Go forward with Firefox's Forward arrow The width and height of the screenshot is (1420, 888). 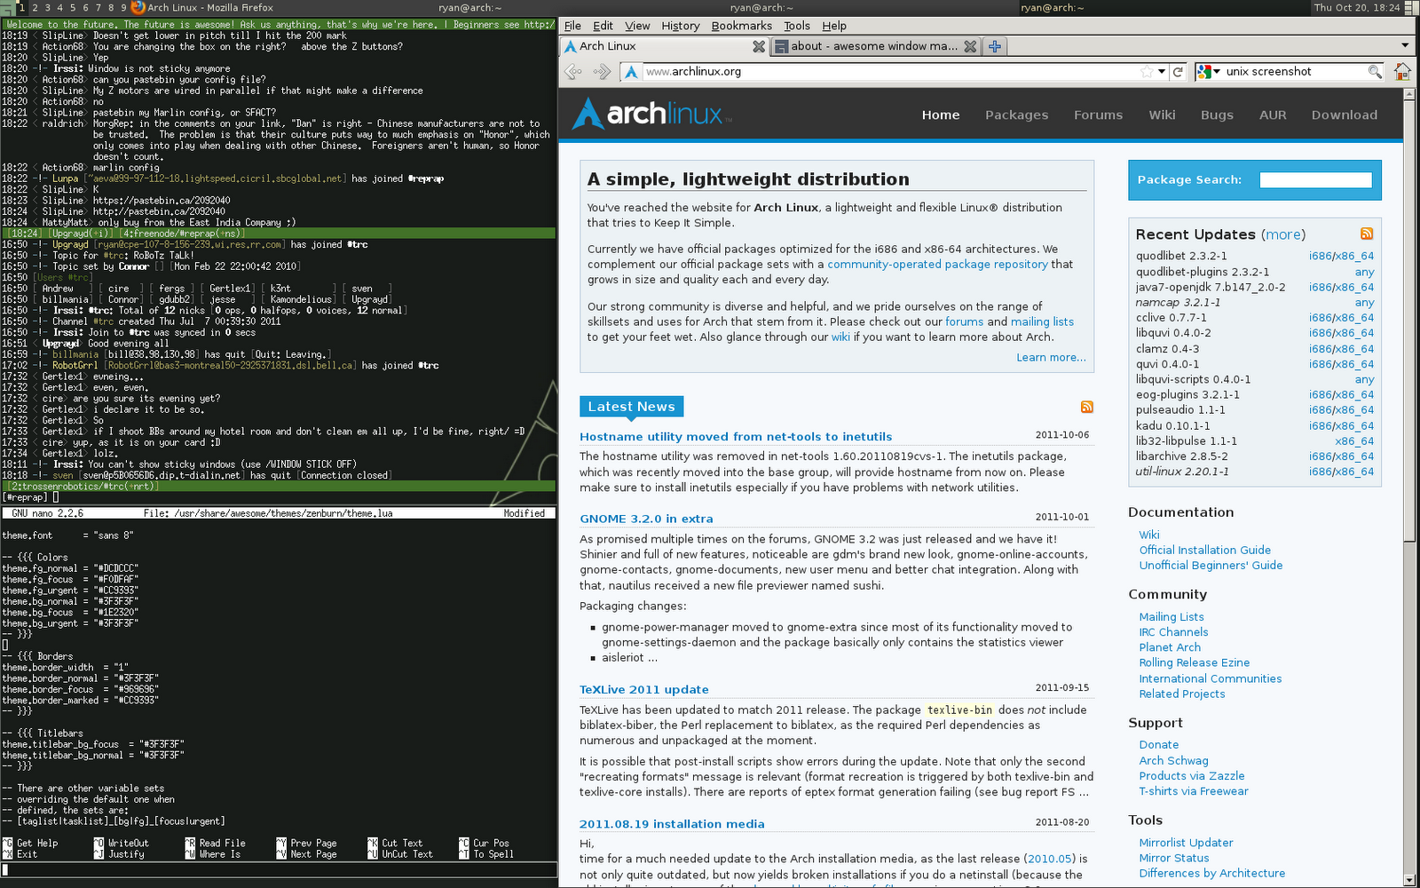click(602, 72)
